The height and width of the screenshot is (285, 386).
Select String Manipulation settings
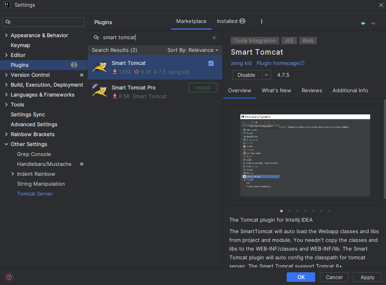click(x=41, y=184)
